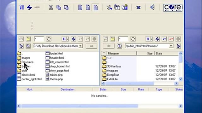
Task: Select tables.php file
Action: coord(54,75)
